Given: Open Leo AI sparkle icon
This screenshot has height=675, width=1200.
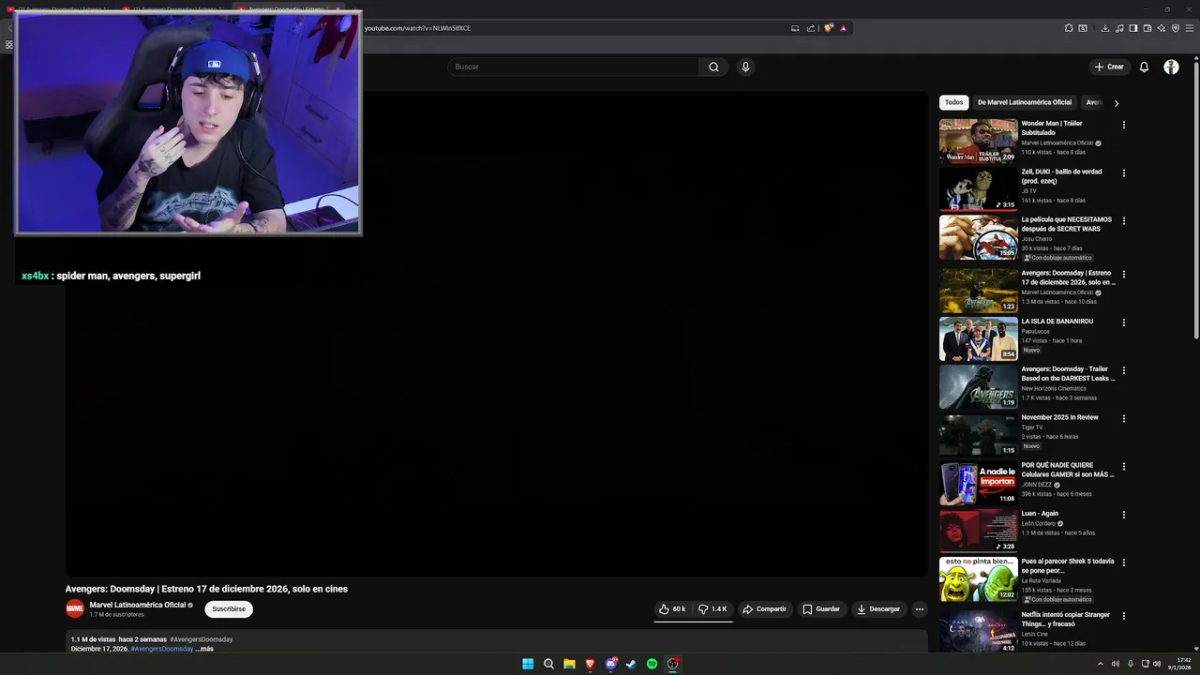Looking at the screenshot, I should 1162,28.
